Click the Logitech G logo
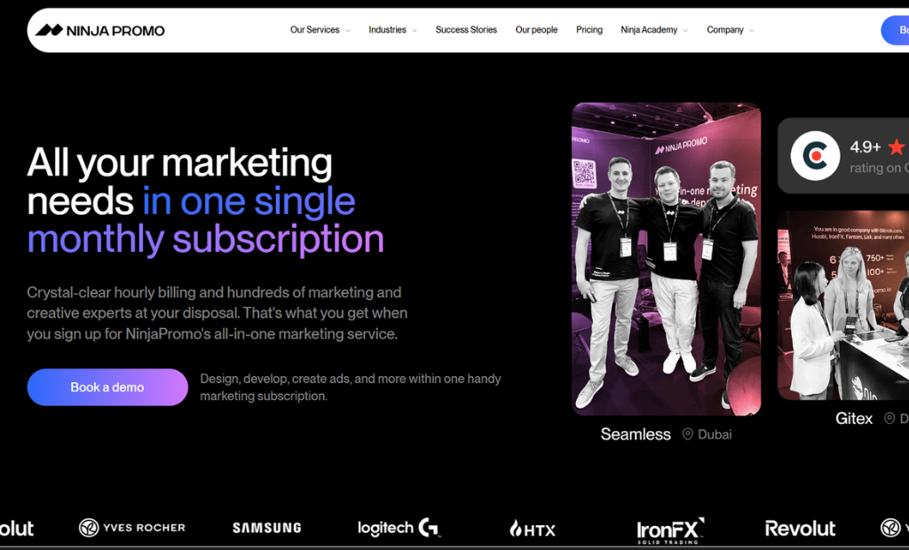909x550 pixels. point(399,528)
